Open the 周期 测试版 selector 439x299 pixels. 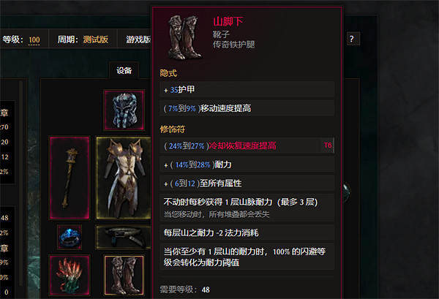(83, 39)
